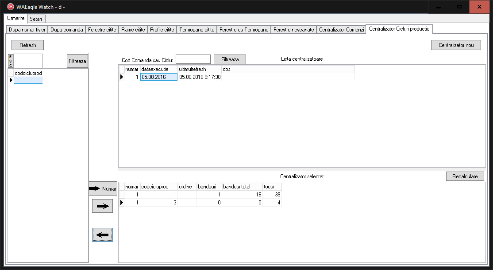Click numar header in Lista centralizatoare

click(x=132, y=69)
